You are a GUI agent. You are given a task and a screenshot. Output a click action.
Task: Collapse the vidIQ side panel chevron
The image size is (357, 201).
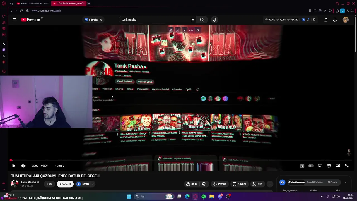[346, 182]
